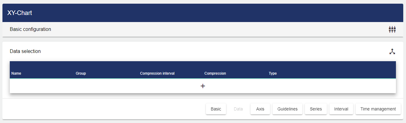Open the Guidelines section
Screen dimensions: 406x123
click(287, 109)
